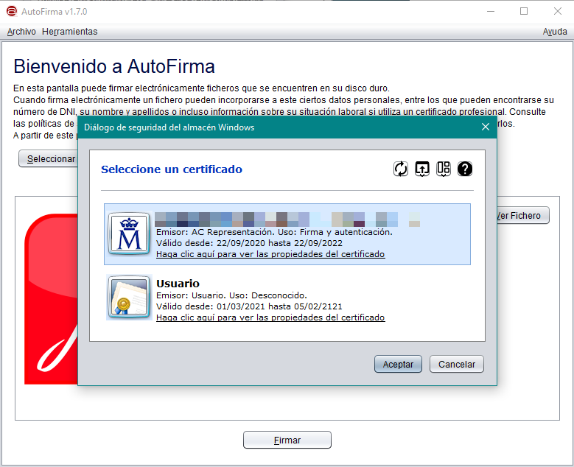Click the 'Seleccione un certificado' heading

tap(172, 169)
